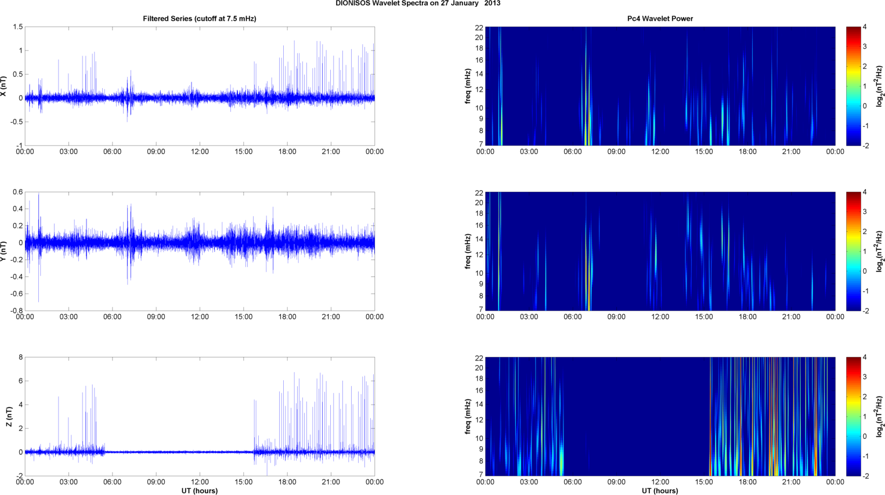The width and height of the screenshot is (885, 495).
Task: Click the "Z (nT)" axis label
Action: [9, 417]
